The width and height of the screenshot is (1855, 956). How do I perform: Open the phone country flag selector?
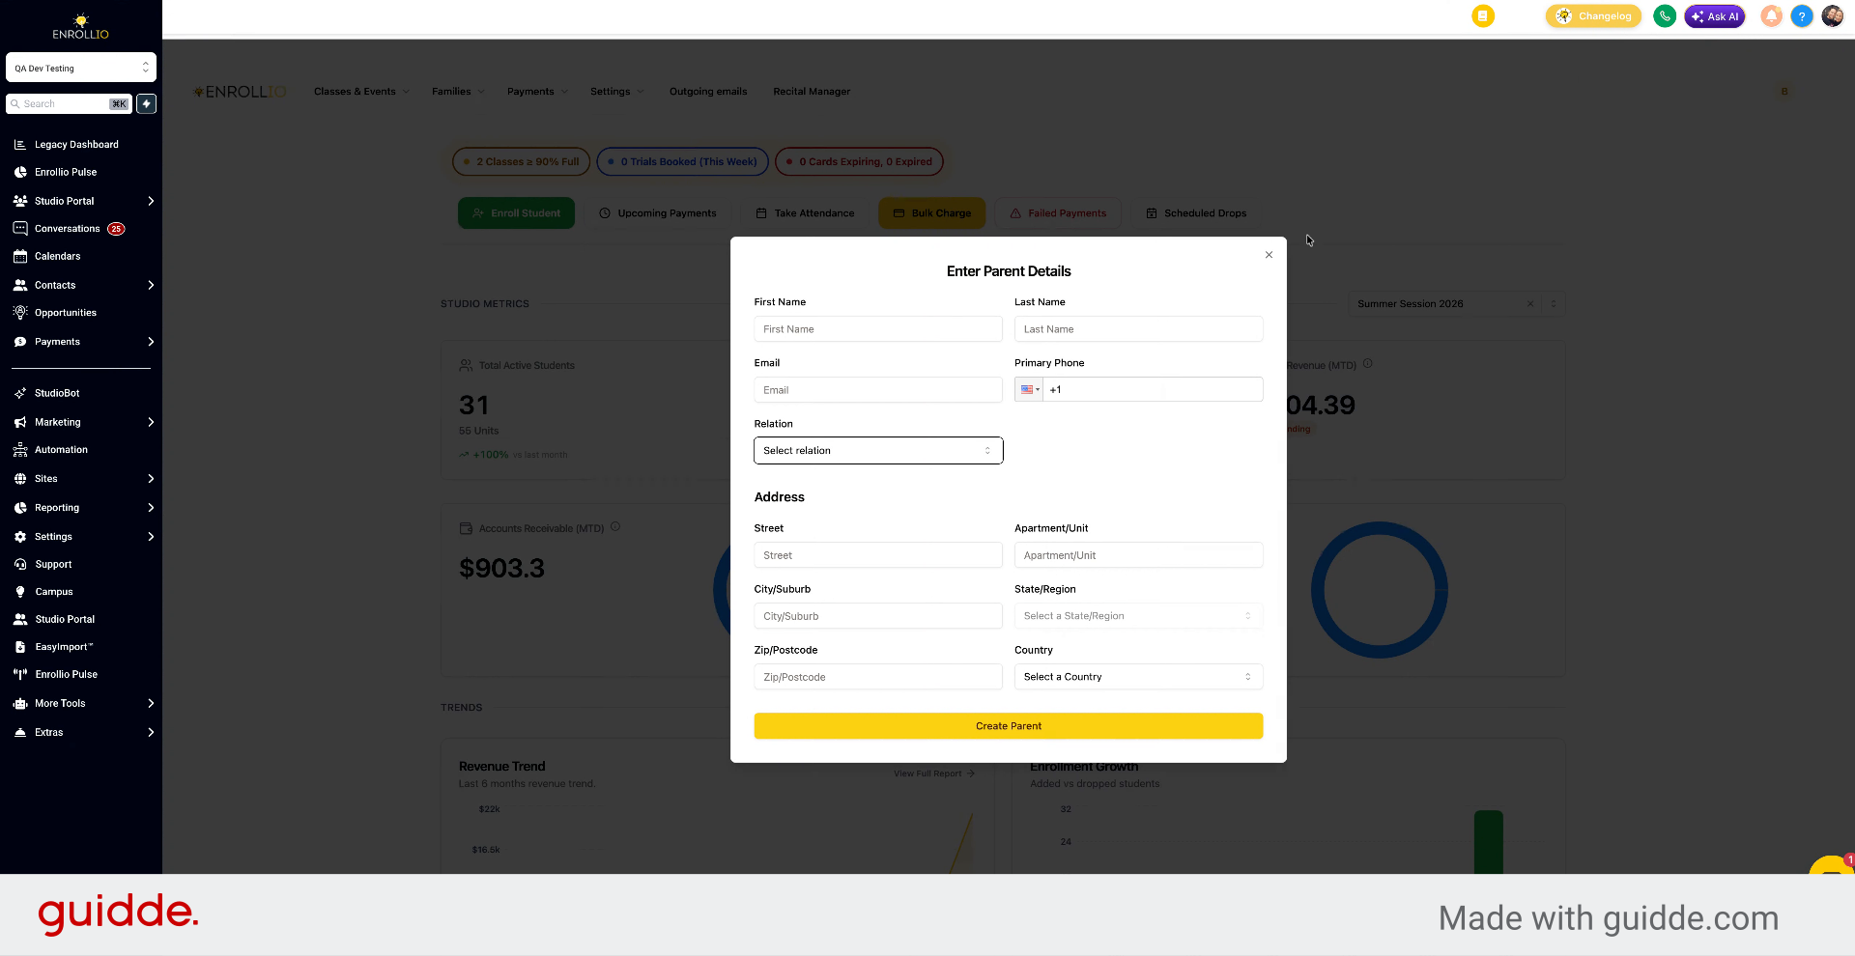[1029, 390]
